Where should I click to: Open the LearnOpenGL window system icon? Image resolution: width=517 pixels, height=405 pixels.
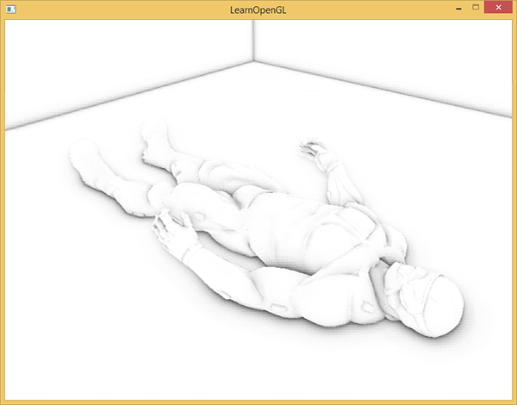click(11, 9)
